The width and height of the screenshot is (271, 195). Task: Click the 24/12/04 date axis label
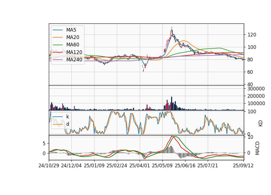(x=71, y=166)
